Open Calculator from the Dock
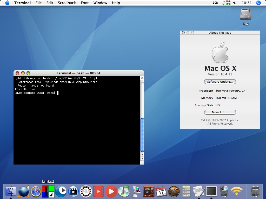The height and width of the screenshot is (199, 266). (x=186, y=191)
